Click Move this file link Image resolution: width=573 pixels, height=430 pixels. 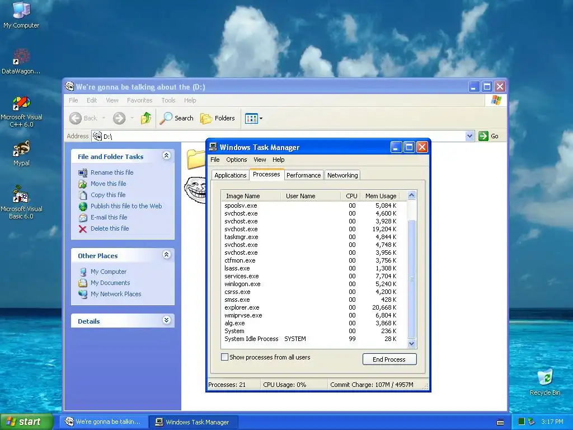(108, 184)
